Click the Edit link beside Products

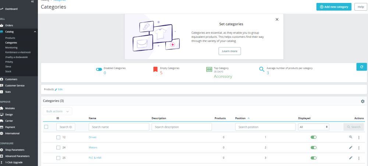pyautogui.click(x=59, y=90)
